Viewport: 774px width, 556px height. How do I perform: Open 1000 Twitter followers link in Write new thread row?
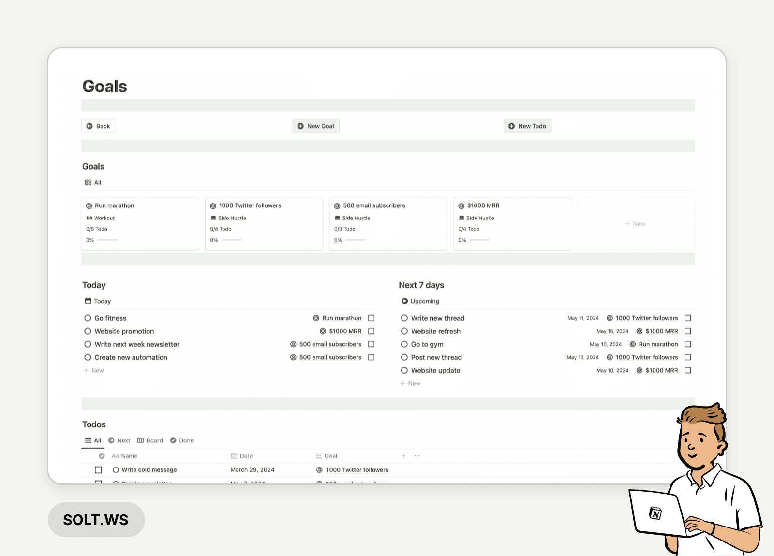[x=642, y=318]
